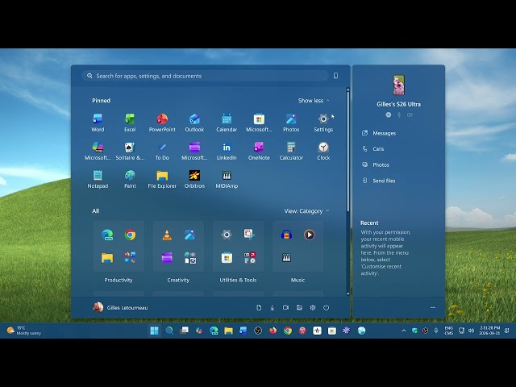Open the volume icon in system tray
Viewport: 516px width, 387px height.
[x=471, y=331]
